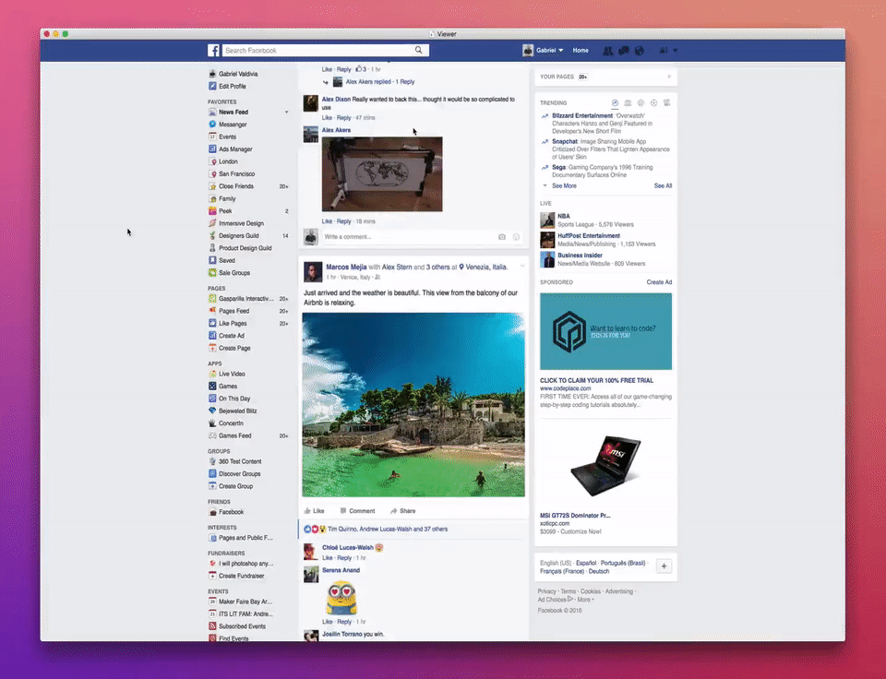The width and height of the screenshot is (886, 679).
Task: Click Create Ad link in Sponsored
Action: click(x=659, y=282)
